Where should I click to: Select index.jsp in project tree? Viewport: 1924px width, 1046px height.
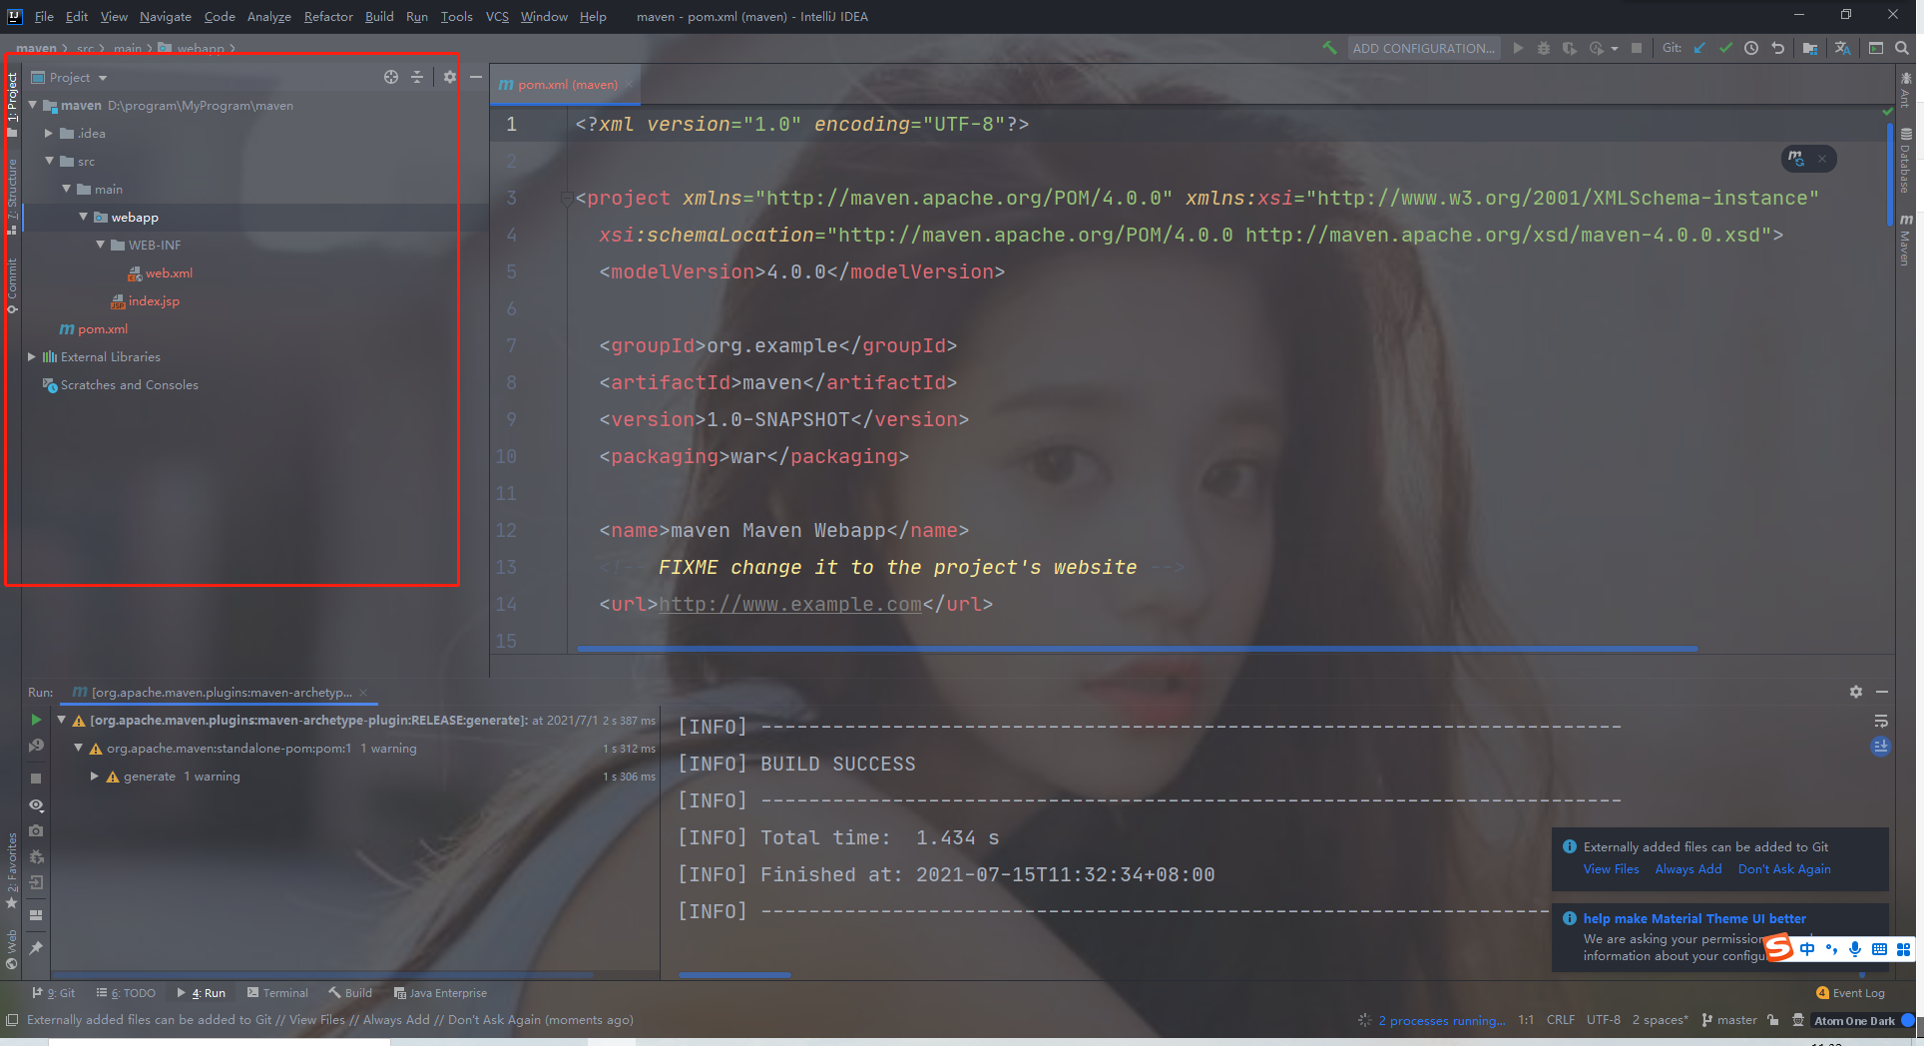click(154, 300)
